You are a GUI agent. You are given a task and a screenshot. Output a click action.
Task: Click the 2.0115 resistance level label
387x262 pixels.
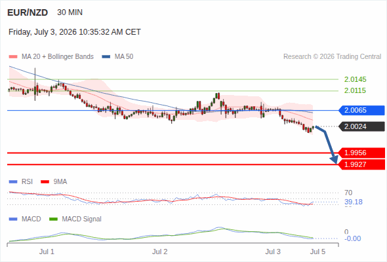click(355, 90)
